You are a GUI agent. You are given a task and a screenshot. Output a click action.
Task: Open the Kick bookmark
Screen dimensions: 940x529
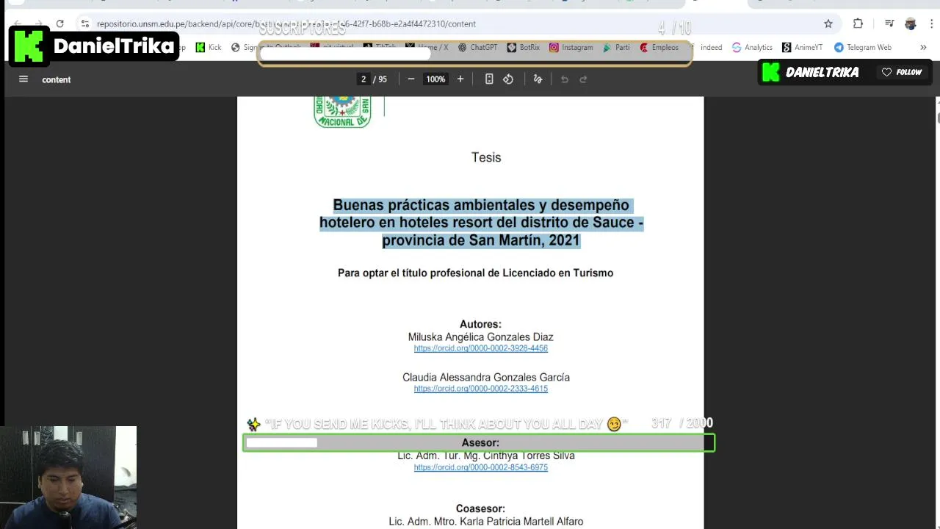click(x=209, y=47)
